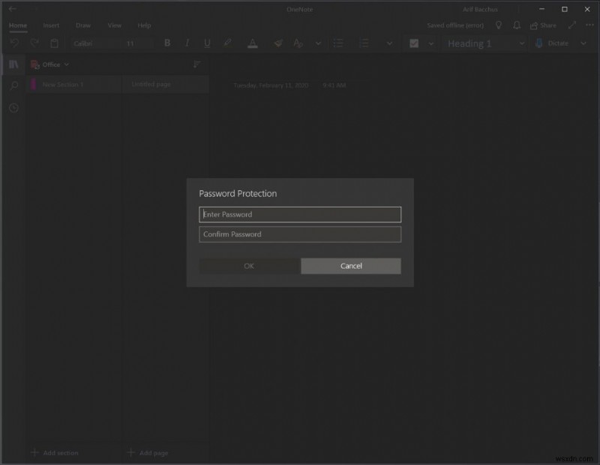Screen dimensions: 600x465
Task: Apply bulleted list
Action: click(x=338, y=43)
